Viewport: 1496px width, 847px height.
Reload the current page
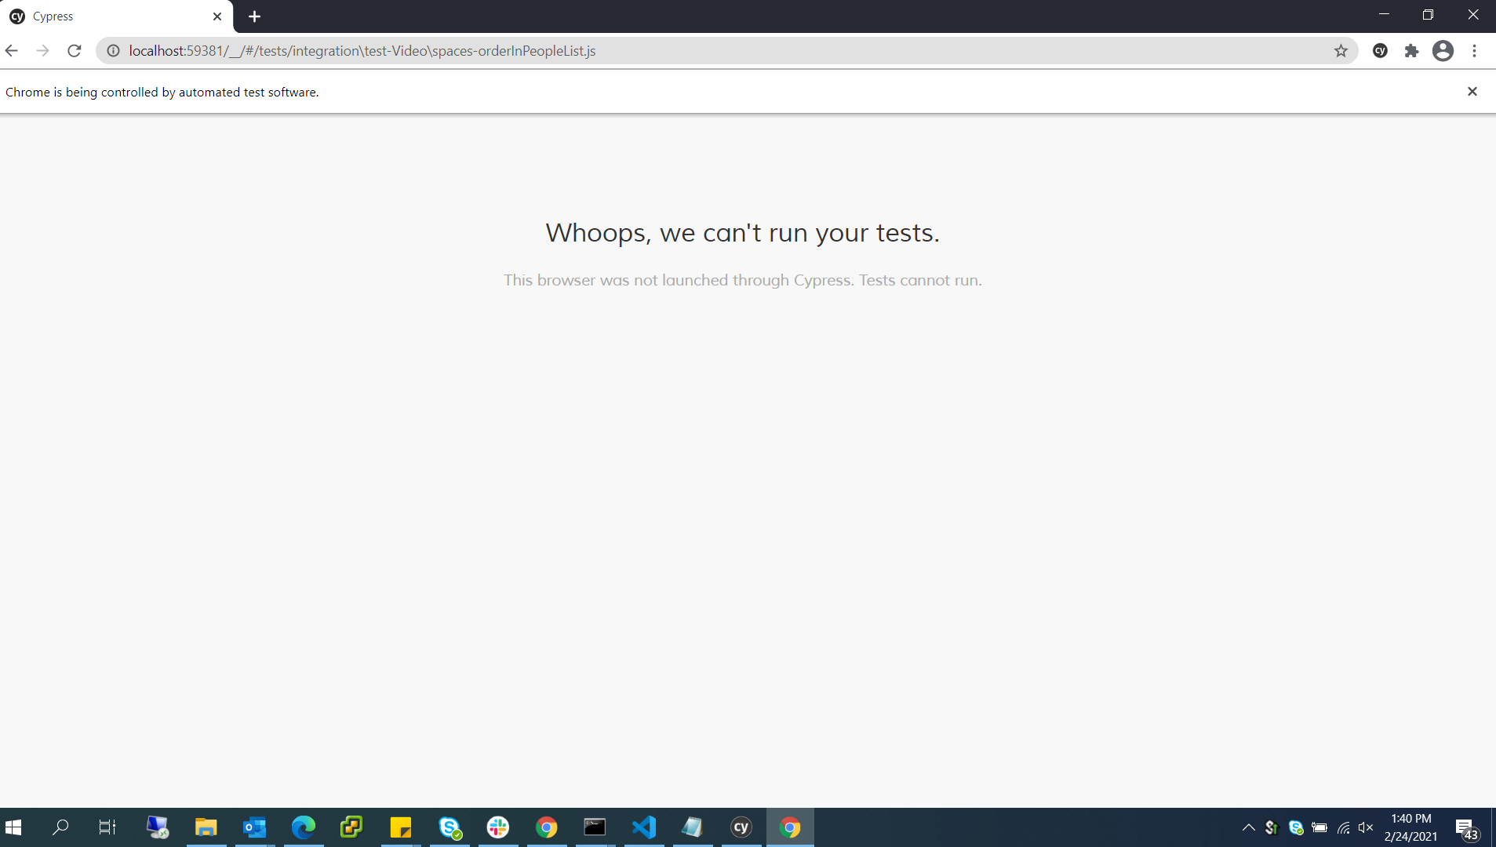[x=75, y=51]
